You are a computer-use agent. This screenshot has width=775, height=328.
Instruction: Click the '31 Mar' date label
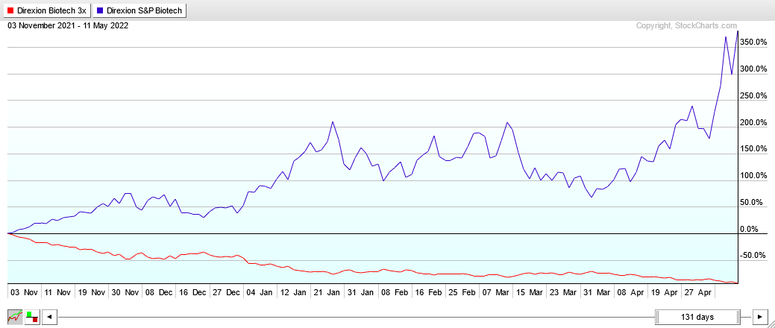[596, 292]
